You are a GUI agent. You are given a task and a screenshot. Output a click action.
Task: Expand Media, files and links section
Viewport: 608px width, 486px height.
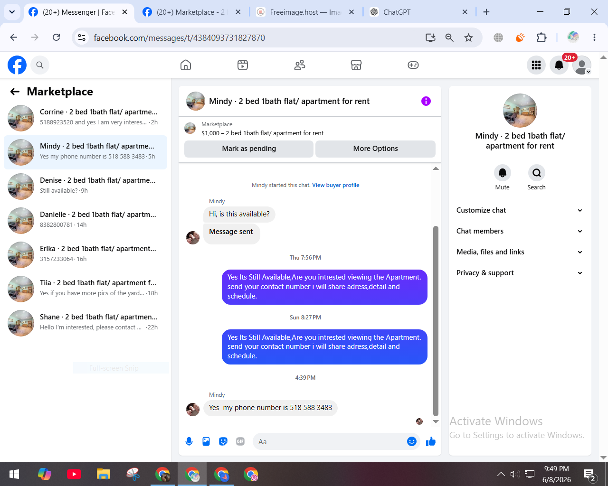(520, 252)
